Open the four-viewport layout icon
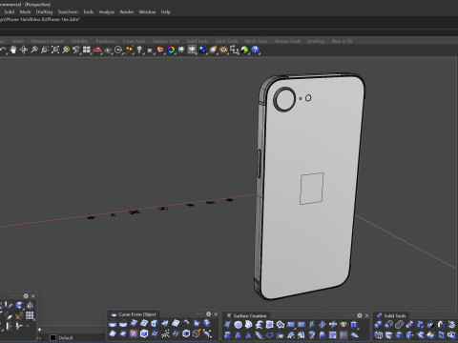This screenshot has width=458, height=343. 87,50
